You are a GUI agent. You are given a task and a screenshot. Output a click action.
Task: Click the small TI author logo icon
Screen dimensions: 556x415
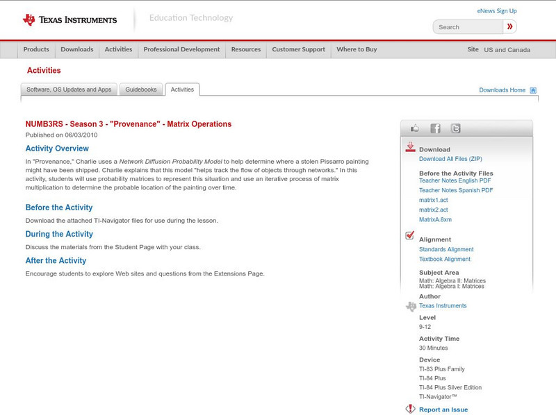point(411,306)
